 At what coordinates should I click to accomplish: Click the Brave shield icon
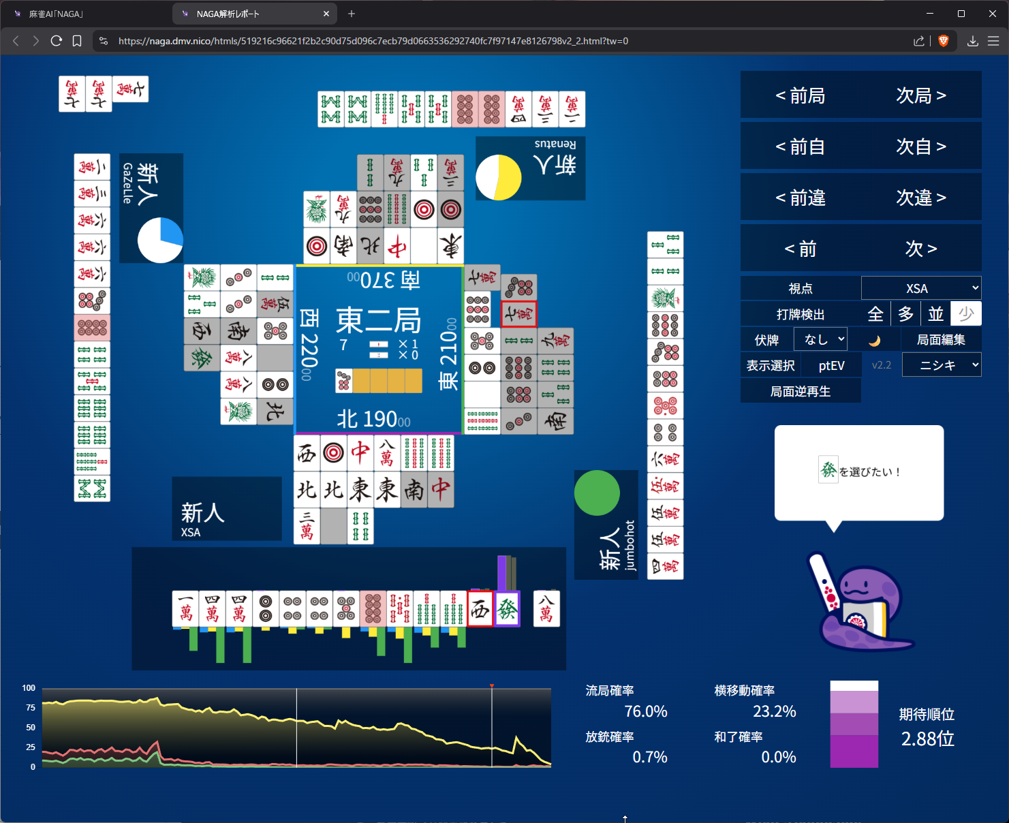click(x=944, y=41)
